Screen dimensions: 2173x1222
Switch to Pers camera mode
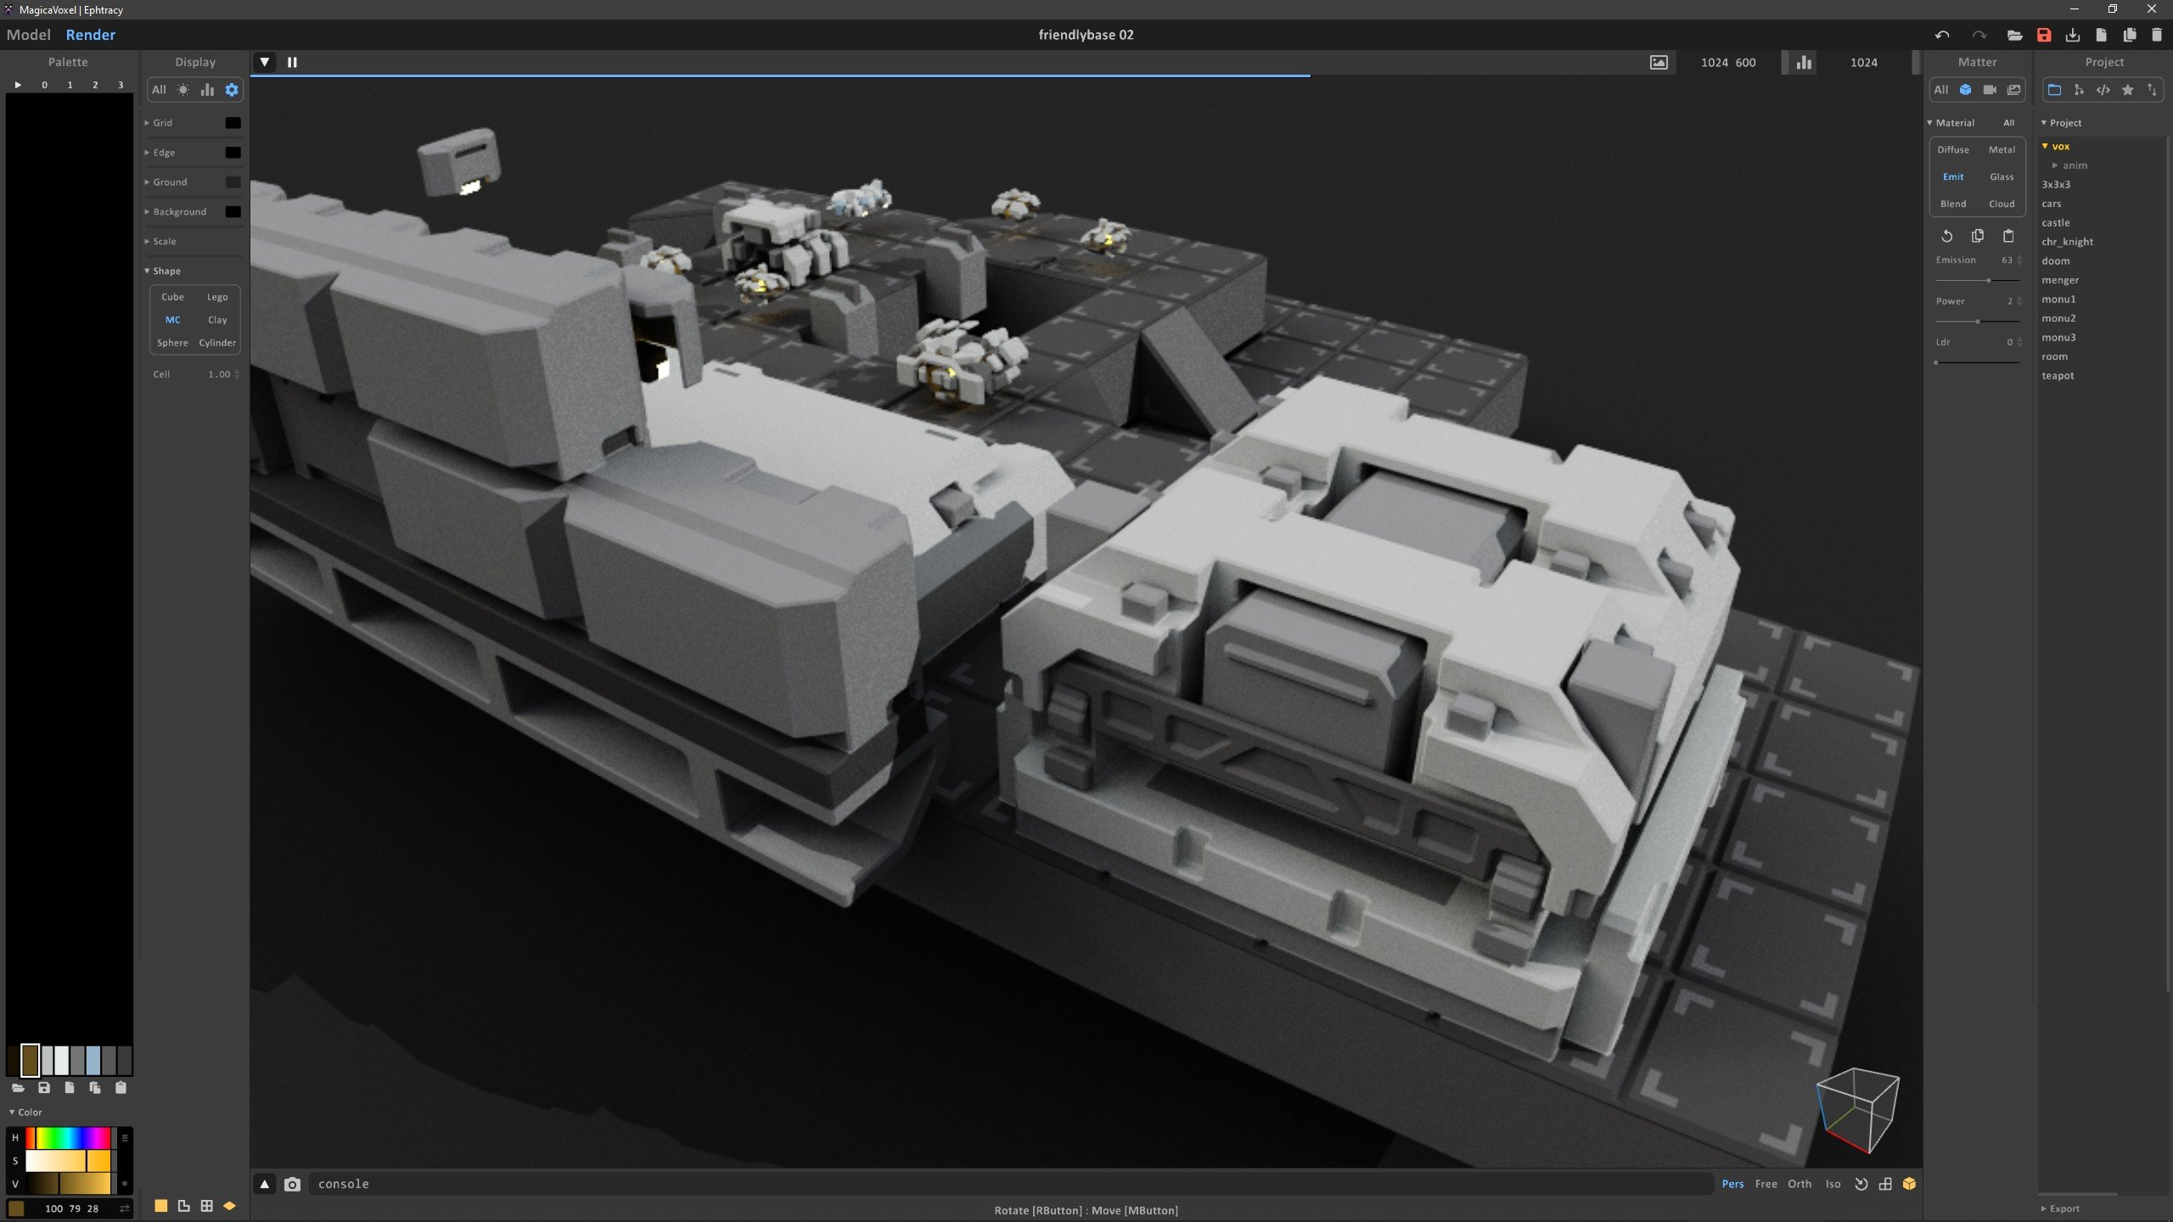coord(1732,1184)
